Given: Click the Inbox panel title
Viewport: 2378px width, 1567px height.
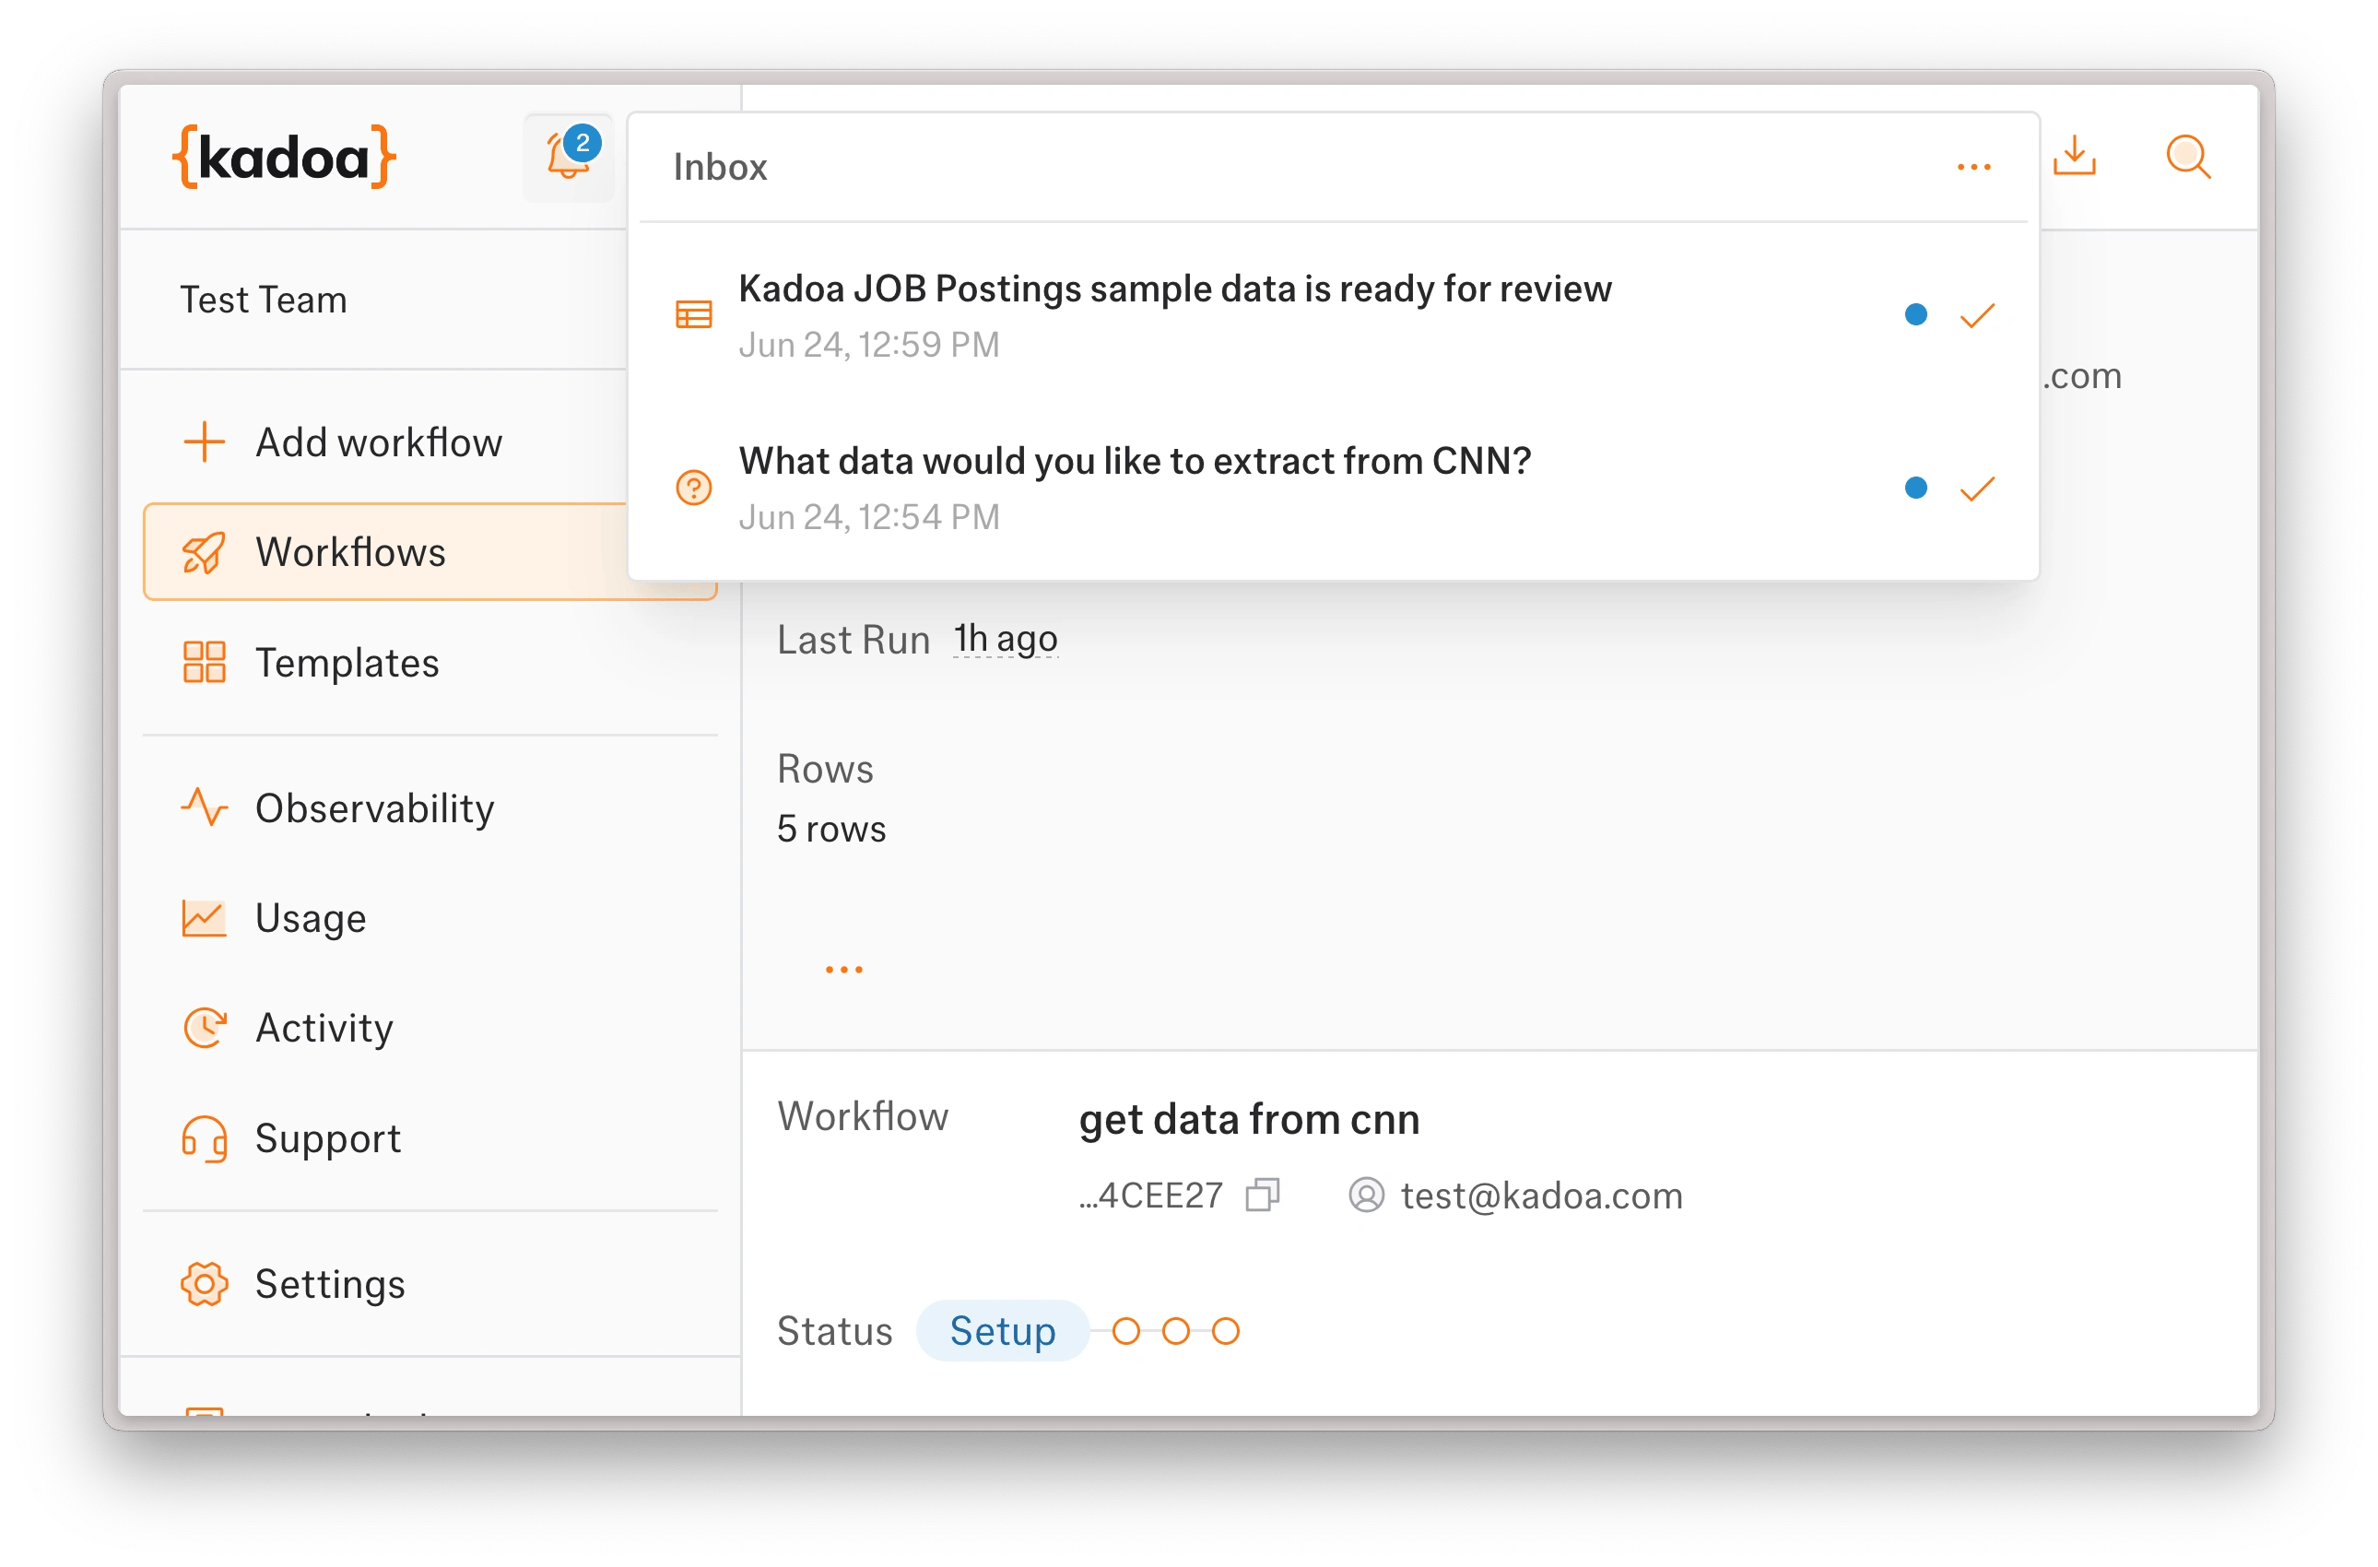Looking at the screenshot, I should click(x=721, y=167).
